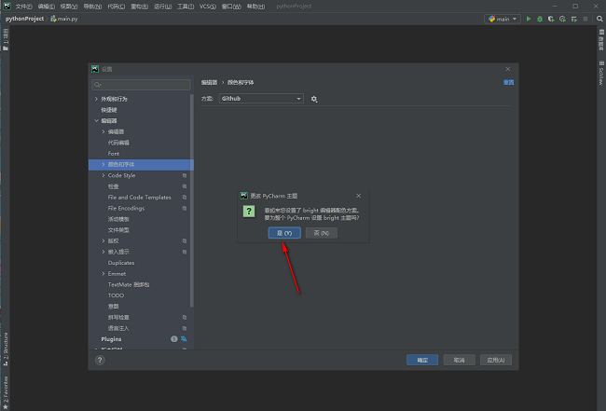This screenshot has width=606, height=411.
Task: Select File and Code Templates item
Action: pyautogui.click(x=140, y=197)
